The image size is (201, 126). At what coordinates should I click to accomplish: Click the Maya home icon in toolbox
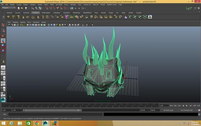point(3,100)
